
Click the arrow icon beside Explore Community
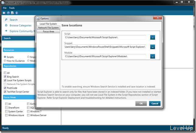pyautogui.click(x=6, y=31)
